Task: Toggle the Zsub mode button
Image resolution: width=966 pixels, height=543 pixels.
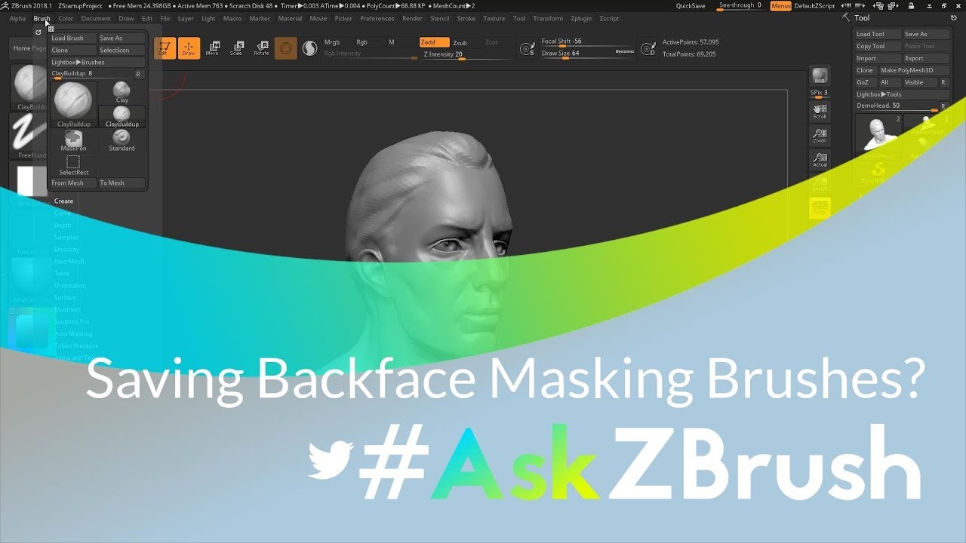Action: [460, 43]
